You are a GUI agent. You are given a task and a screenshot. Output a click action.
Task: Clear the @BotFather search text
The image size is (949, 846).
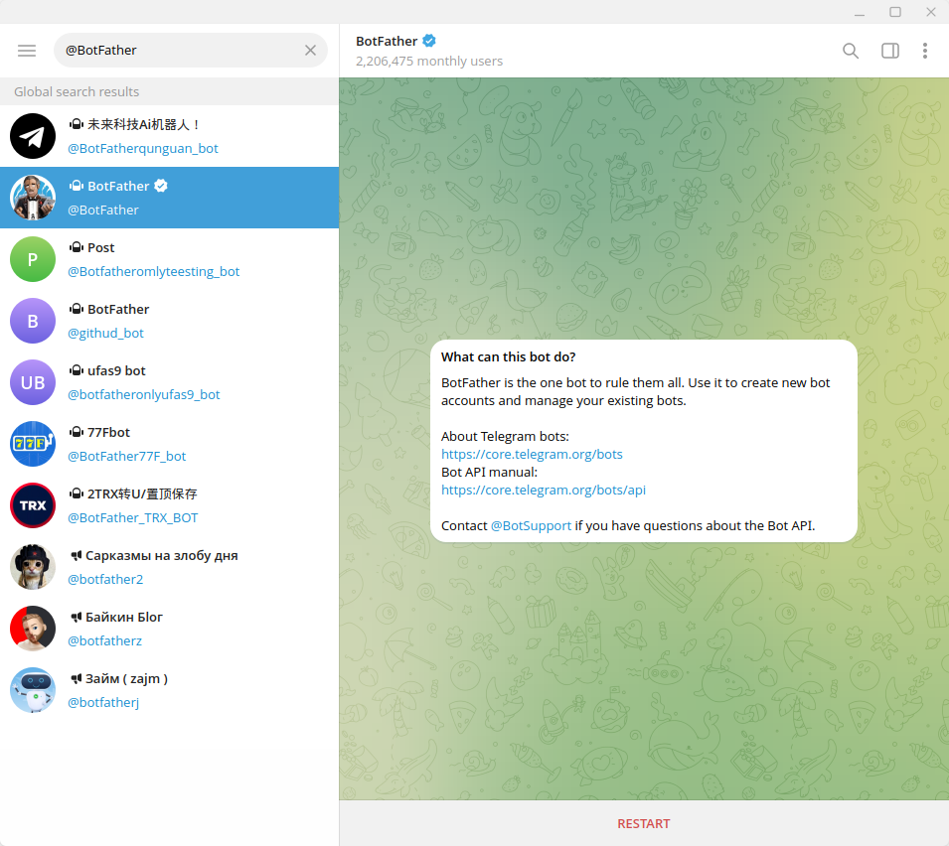tap(310, 51)
